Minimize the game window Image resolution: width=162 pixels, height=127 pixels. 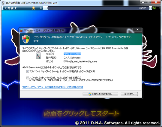(x=143, y=2)
